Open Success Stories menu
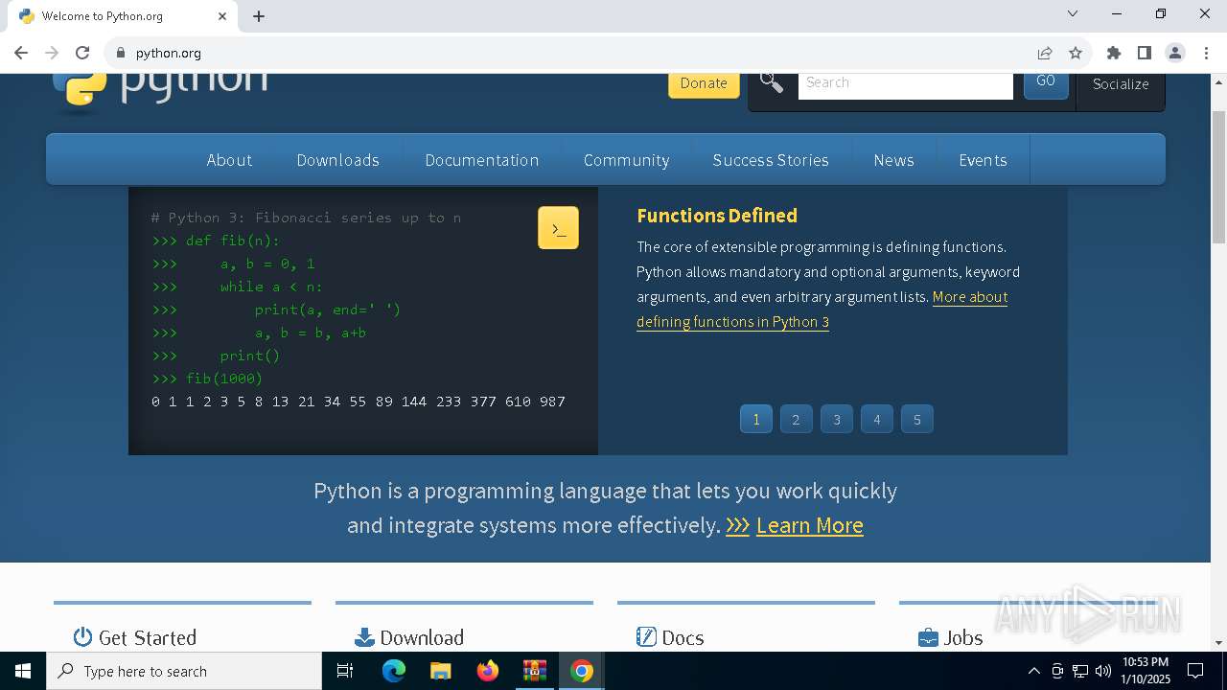 pyautogui.click(x=771, y=160)
